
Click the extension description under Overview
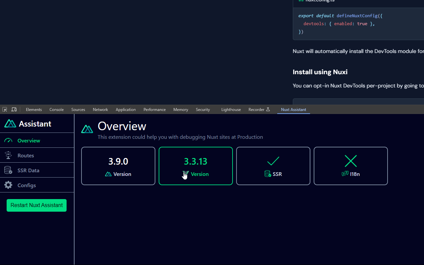(180, 137)
